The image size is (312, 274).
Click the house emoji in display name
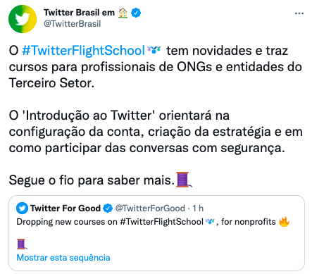pyautogui.click(x=123, y=13)
